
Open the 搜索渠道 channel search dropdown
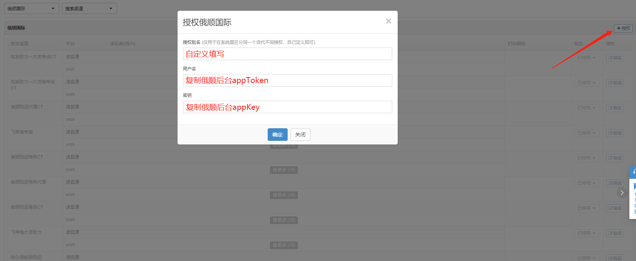point(89,8)
